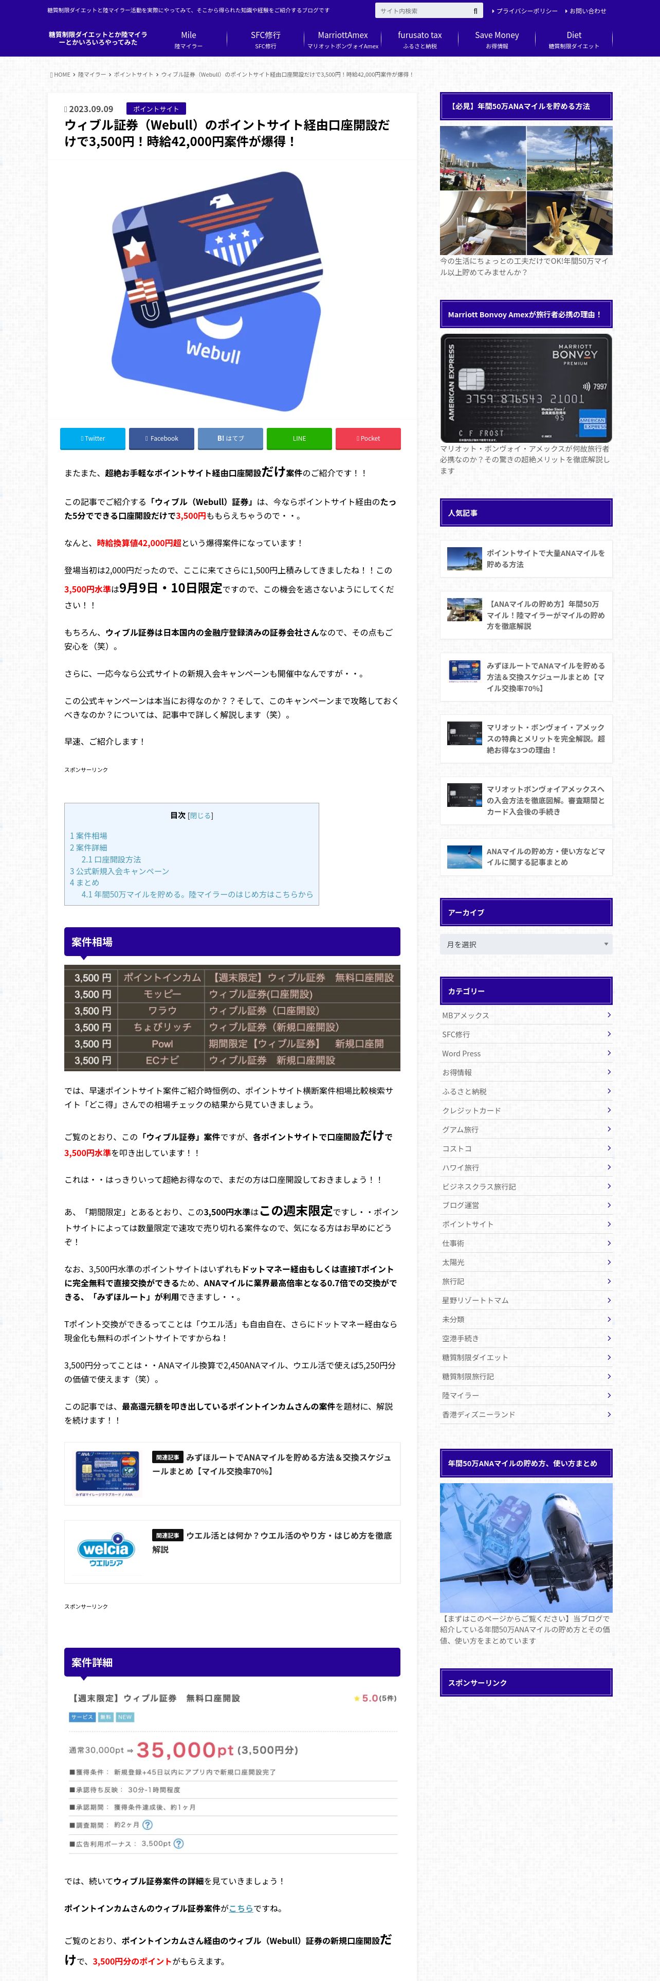Jump to 2 案件詳細 in contents

tap(88, 848)
